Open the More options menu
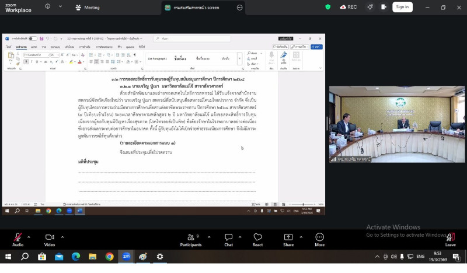The height and width of the screenshot is (273, 467). pyautogui.click(x=319, y=238)
